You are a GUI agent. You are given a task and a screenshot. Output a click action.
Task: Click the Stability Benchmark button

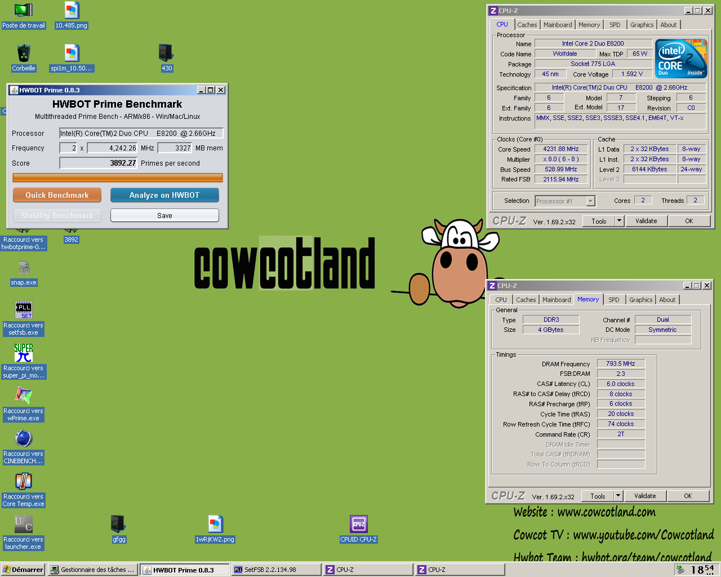[x=57, y=215]
